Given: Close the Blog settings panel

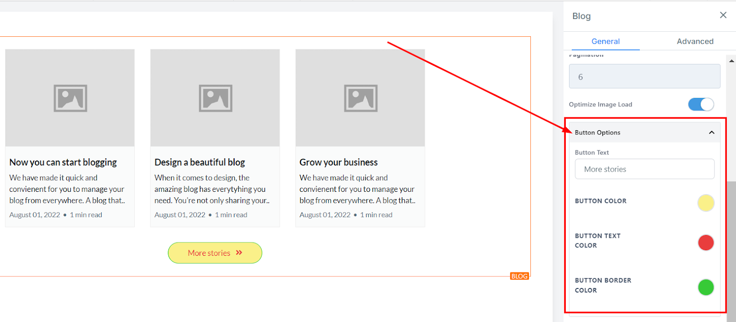Looking at the screenshot, I should (x=723, y=15).
